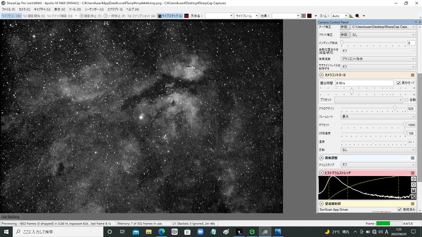Collapse the 望遠鏡制御 section
Image resolution: width=422 pixels, height=237 pixels.
coord(321,204)
